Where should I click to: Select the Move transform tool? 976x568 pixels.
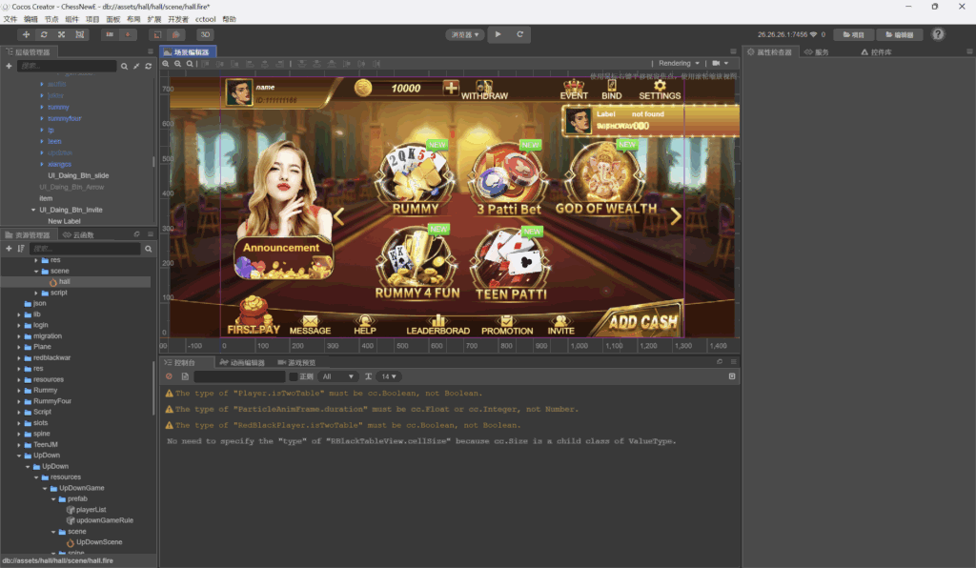(26, 34)
